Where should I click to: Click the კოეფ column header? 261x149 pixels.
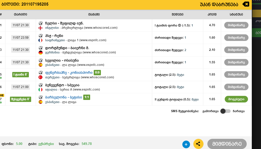(x=212, y=14)
